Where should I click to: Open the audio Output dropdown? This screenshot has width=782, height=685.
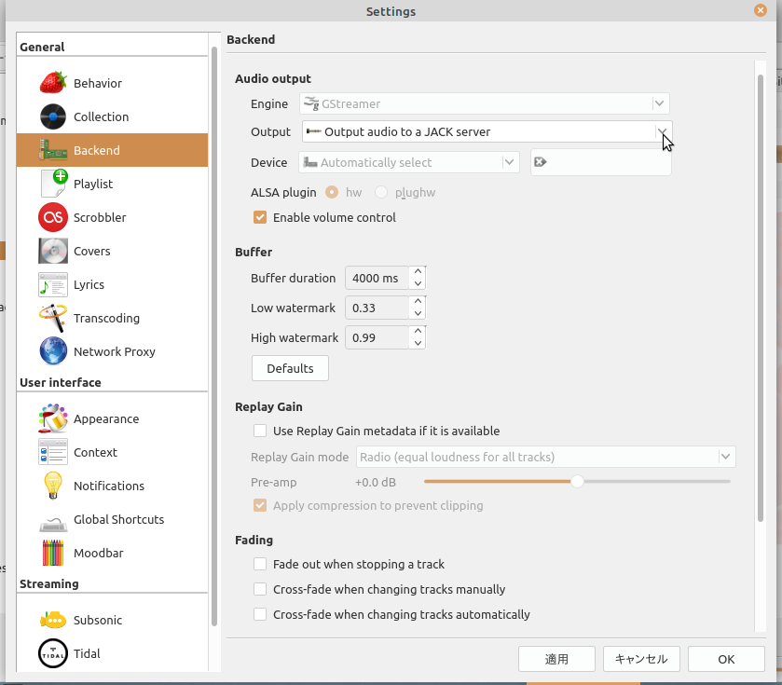pos(662,131)
